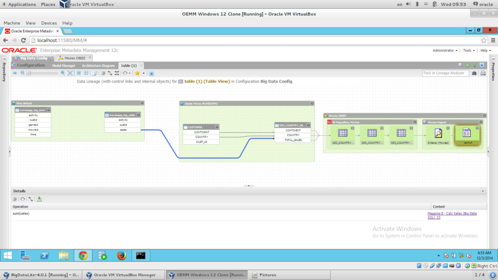Open the Mapping E - Calc Sales link
Screen dimensions: 498x280
click(452, 215)
